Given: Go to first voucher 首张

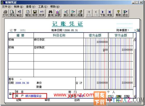Looking at the screenshot, I should pyautogui.click(x=89, y=13).
